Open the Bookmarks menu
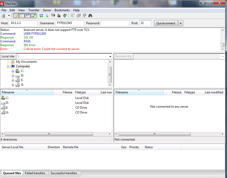 pos(62,10)
